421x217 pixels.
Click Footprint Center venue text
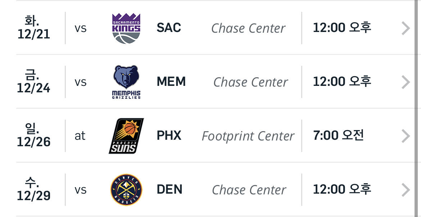click(248, 136)
